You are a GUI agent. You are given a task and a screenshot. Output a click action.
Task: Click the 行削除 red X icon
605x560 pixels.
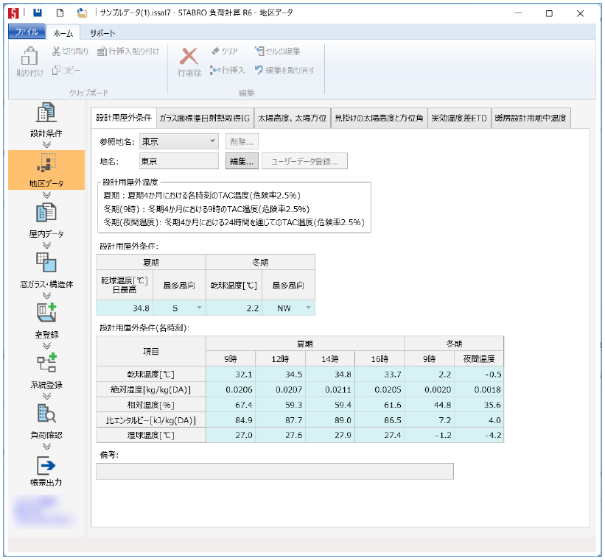pyautogui.click(x=189, y=56)
